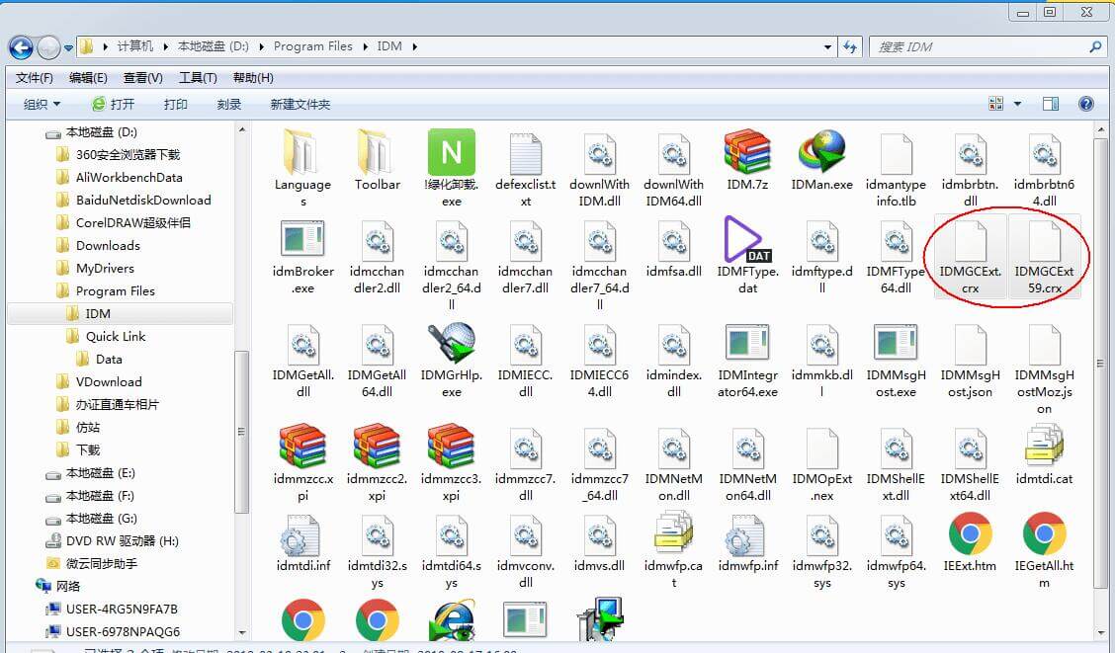Click the file list vertical scrollbar
1115x653 pixels.
pyautogui.click(x=1101, y=364)
